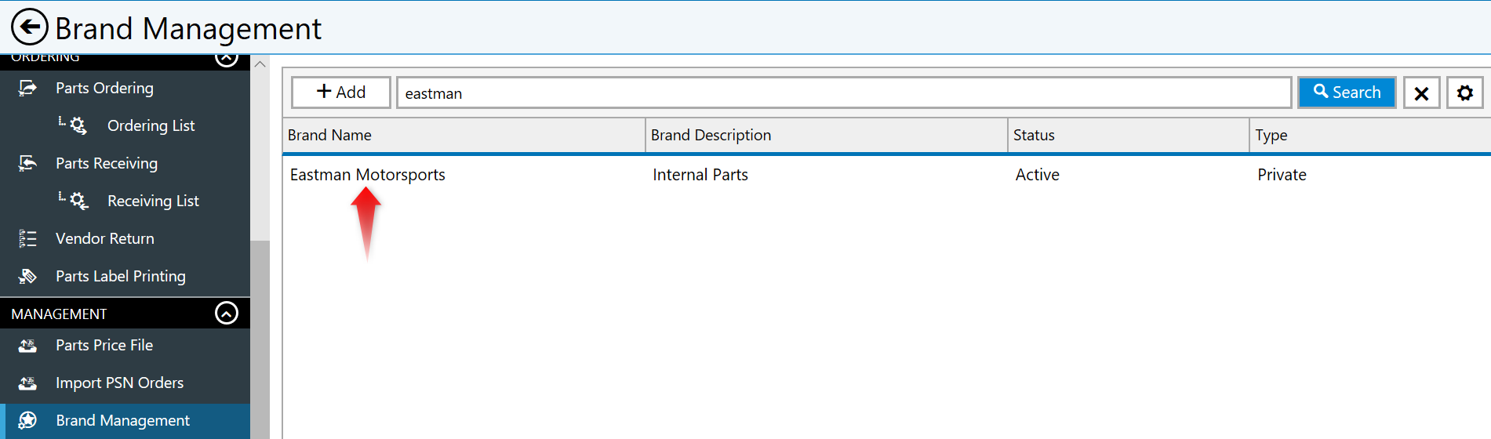Screen dimensions: 1491x439
Task: Clear the search with the X button
Action: coord(1421,93)
